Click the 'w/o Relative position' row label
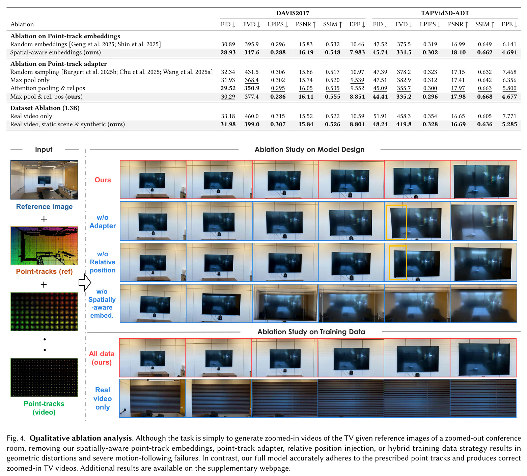Image resolution: width=527 pixels, height=476 pixels. click(x=103, y=262)
